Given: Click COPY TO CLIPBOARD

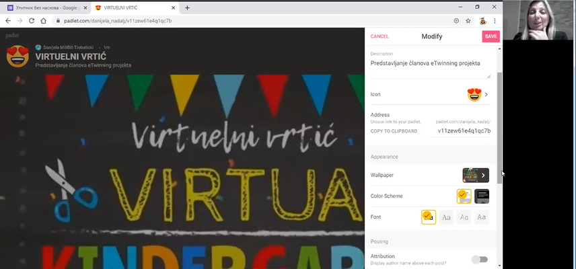Looking at the screenshot, I should pos(394,131).
